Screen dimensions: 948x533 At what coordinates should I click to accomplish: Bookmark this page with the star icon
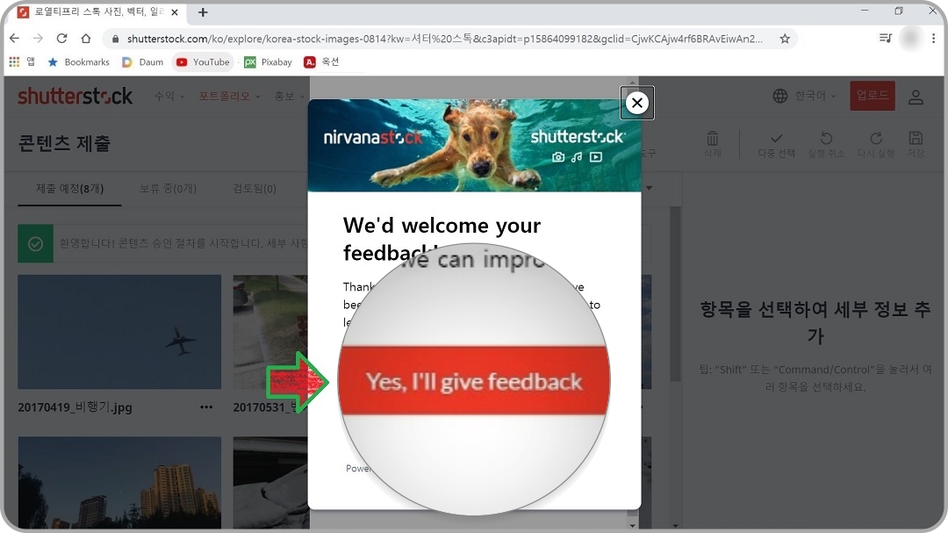pyautogui.click(x=785, y=39)
